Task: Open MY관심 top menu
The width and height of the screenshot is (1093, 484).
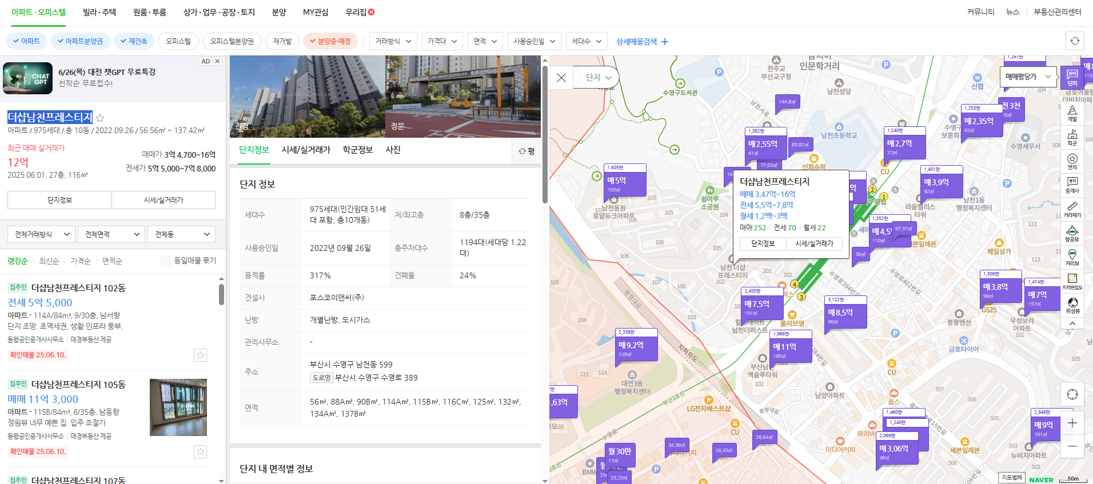Action: 316,12
